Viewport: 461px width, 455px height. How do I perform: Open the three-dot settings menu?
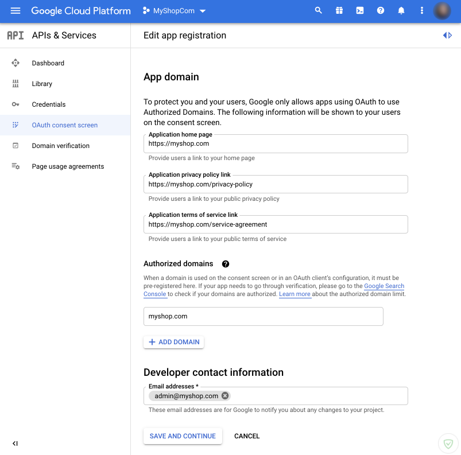coord(421,10)
